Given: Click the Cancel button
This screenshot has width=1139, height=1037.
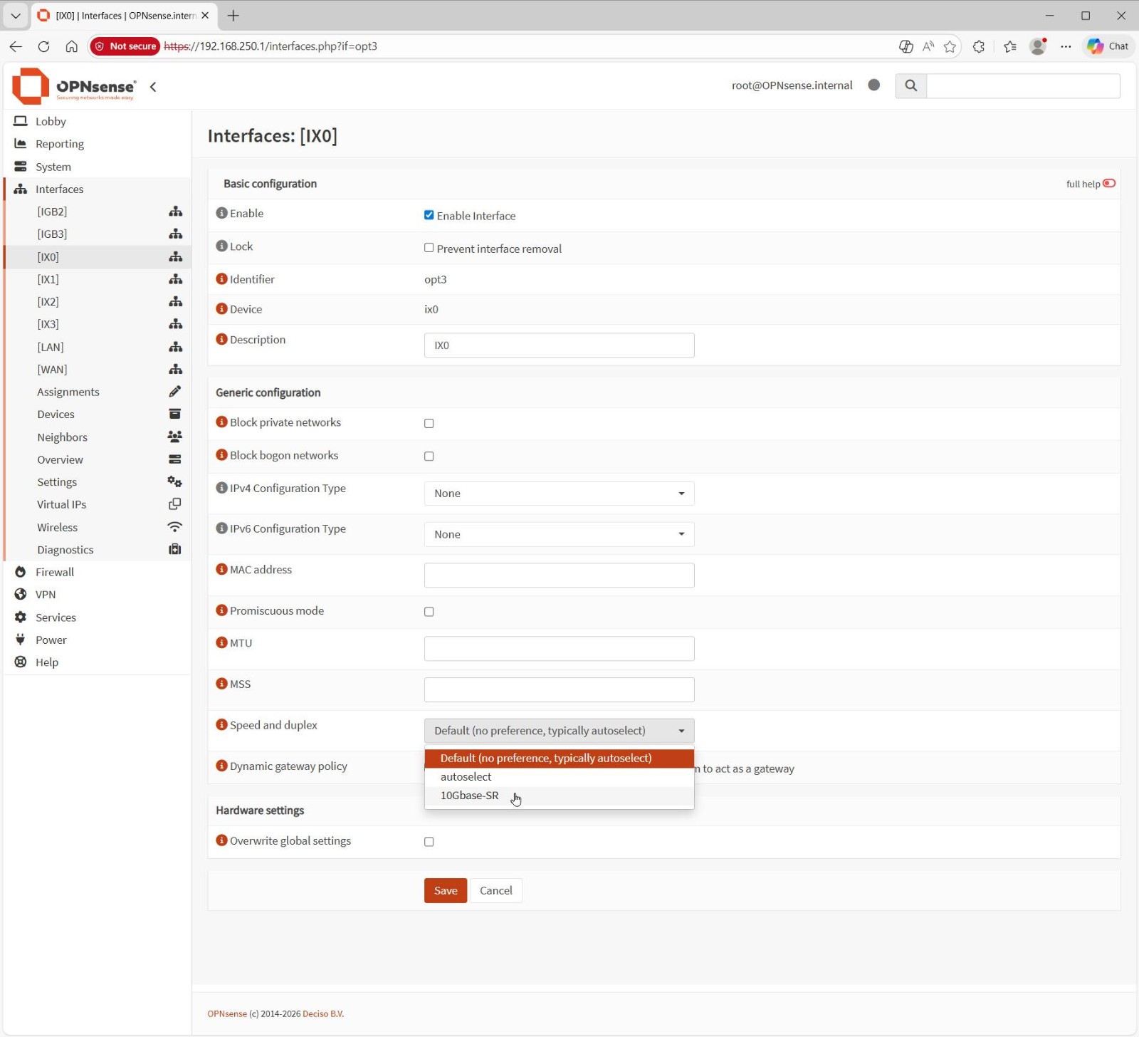Looking at the screenshot, I should [x=495, y=890].
